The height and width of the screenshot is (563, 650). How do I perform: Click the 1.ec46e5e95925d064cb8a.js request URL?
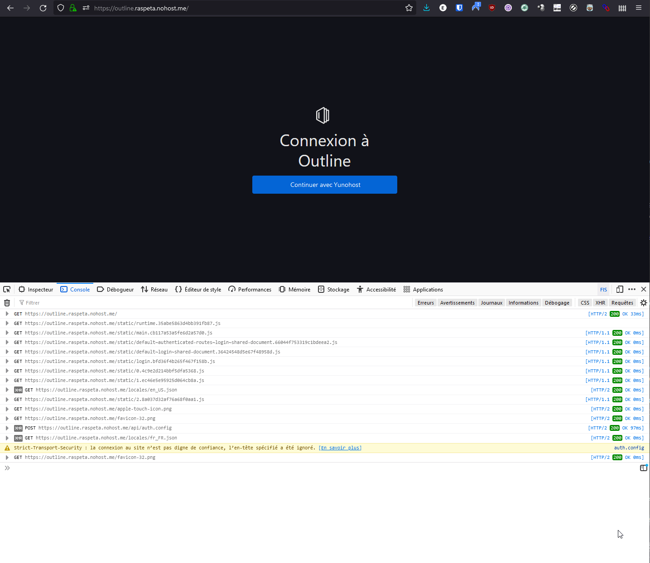coord(115,380)
